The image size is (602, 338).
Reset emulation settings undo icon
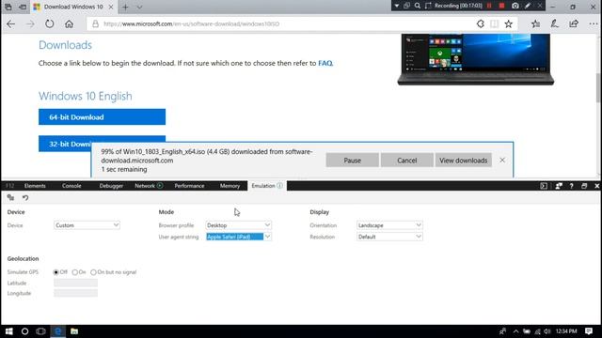pyautogui.click(x=25, y=198)
